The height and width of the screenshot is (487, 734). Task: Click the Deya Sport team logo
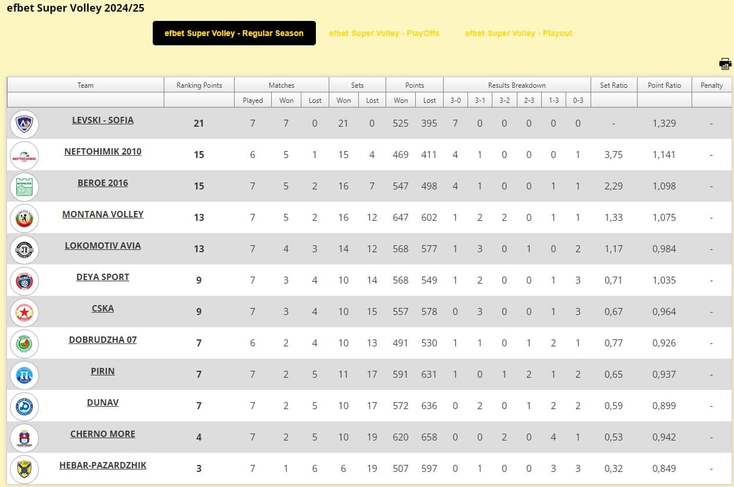(24, 281)
